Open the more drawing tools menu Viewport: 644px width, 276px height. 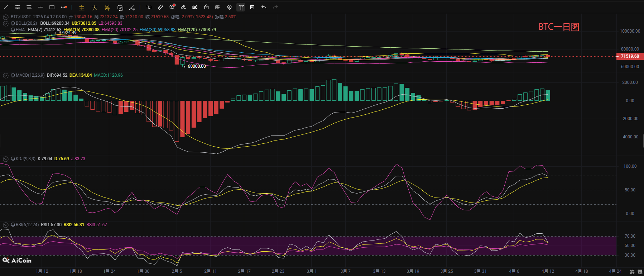[63, 7]
